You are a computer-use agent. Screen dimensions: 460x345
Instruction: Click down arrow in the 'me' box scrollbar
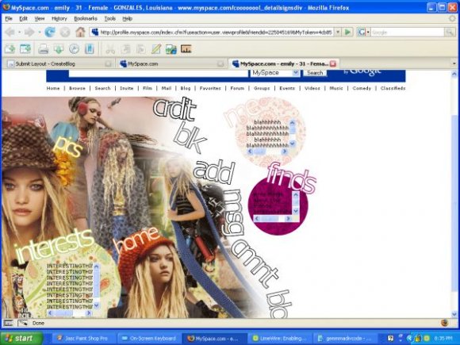292,144
